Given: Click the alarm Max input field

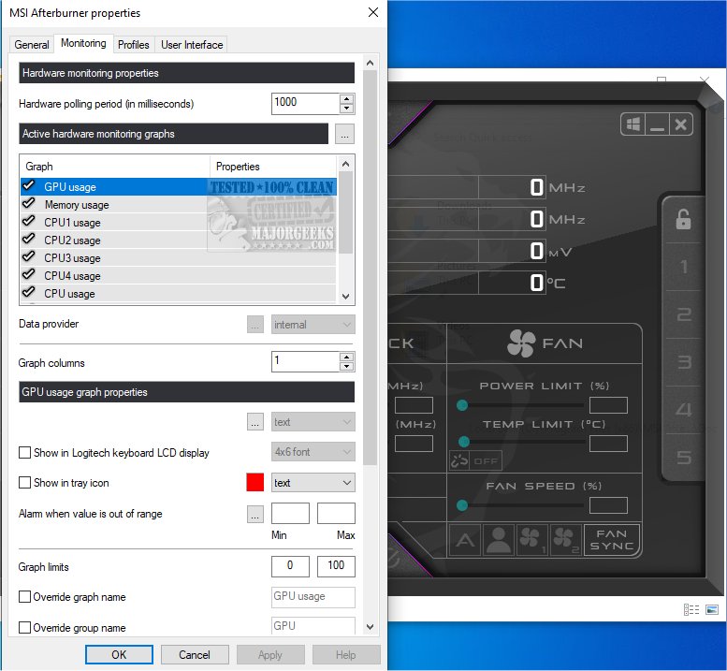Looking at the screenshot, I should (336, 514).
